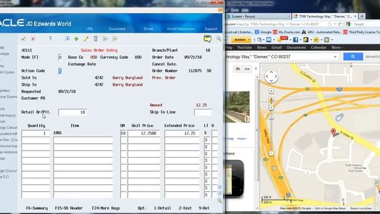Screen dimensions: 380x214
Task: Click the green add icon in toolbar
Action: [77, 39]
